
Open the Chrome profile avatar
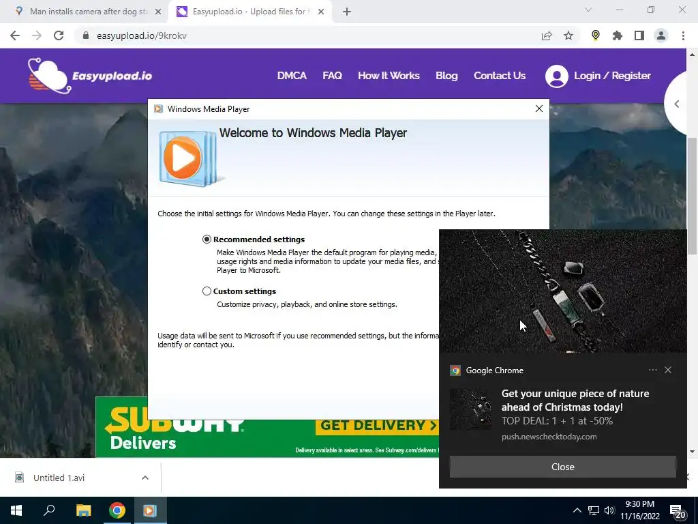661,35
